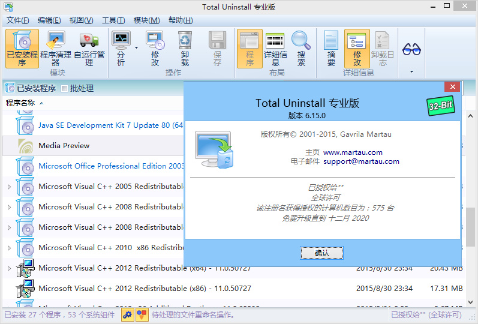Open the dropdown under the glasses icon

[x=411, y=71]
